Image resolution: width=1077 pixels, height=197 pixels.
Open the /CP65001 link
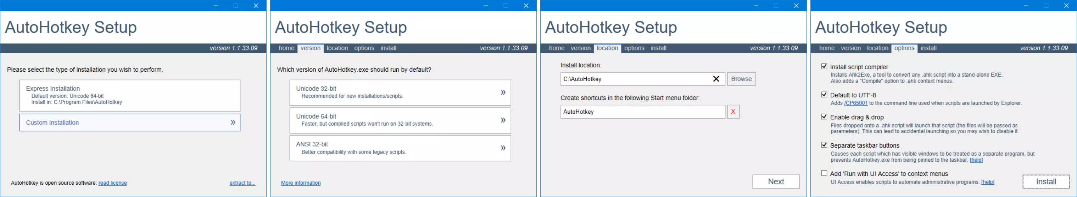tap(855, 103)
